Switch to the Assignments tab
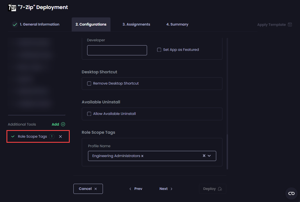300x202 pixels. click(136, 24)
